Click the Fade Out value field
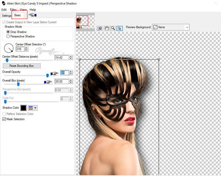This screenshot has width=221, height=176. pyautogui.click(x=65, y=99)
